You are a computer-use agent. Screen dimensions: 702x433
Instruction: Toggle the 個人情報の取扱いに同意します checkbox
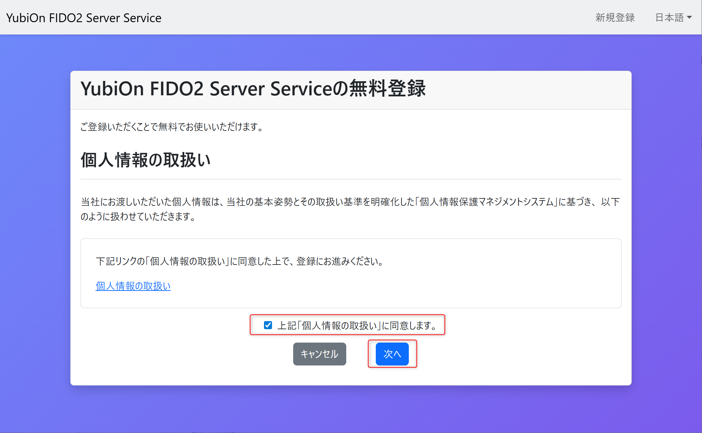click(x=268, y=325)
